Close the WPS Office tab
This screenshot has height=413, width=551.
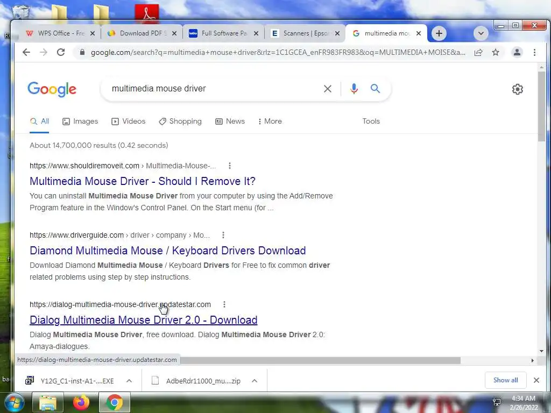click(93, 33)
